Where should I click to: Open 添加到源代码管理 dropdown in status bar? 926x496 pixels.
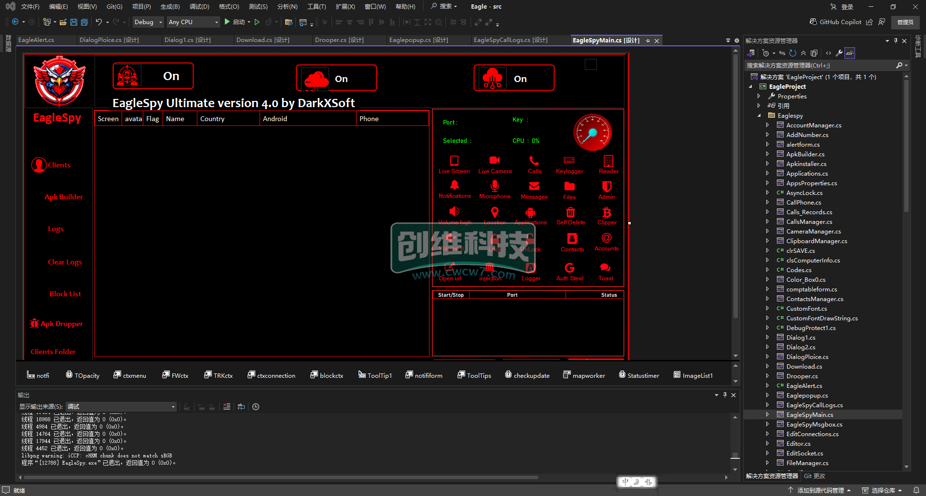(820, 490)
